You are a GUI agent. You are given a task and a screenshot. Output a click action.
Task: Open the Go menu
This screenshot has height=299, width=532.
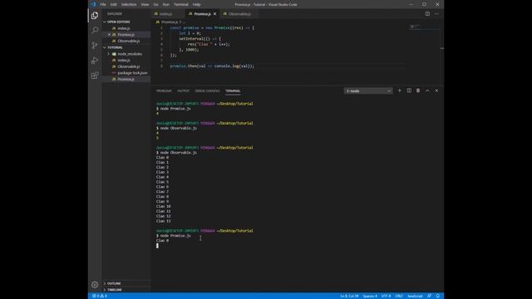(155, 4)
